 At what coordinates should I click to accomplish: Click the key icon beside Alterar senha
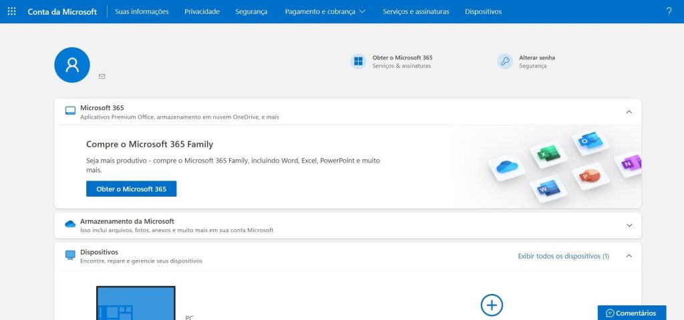[505, 61]
